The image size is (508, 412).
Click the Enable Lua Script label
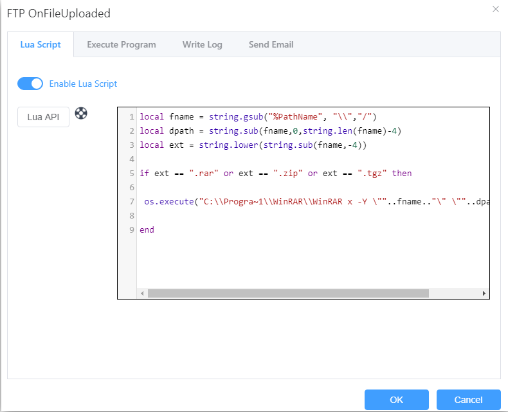pos(83,84)
